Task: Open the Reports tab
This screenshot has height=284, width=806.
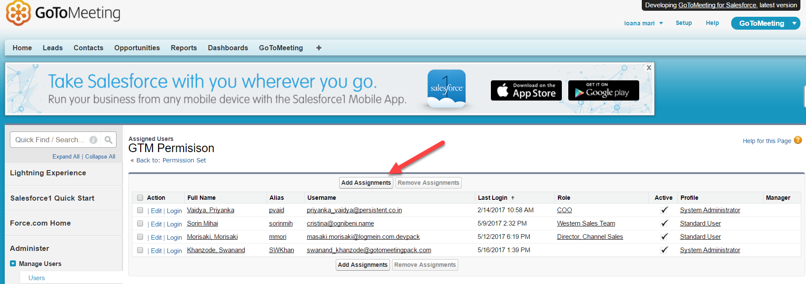Action: point(184,48)
